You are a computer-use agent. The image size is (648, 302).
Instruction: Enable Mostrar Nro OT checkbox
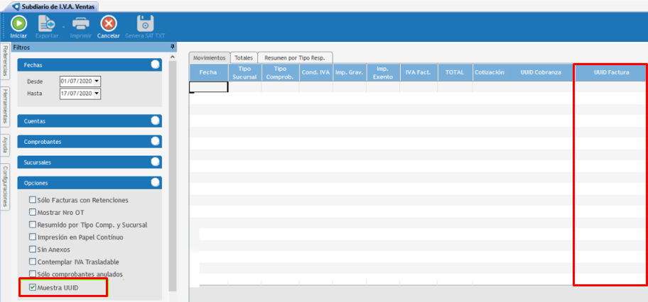click(x=33, y=212)
